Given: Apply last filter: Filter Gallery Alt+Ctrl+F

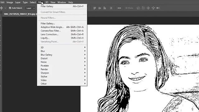Looking at the screenshot, I should [62, 6].
